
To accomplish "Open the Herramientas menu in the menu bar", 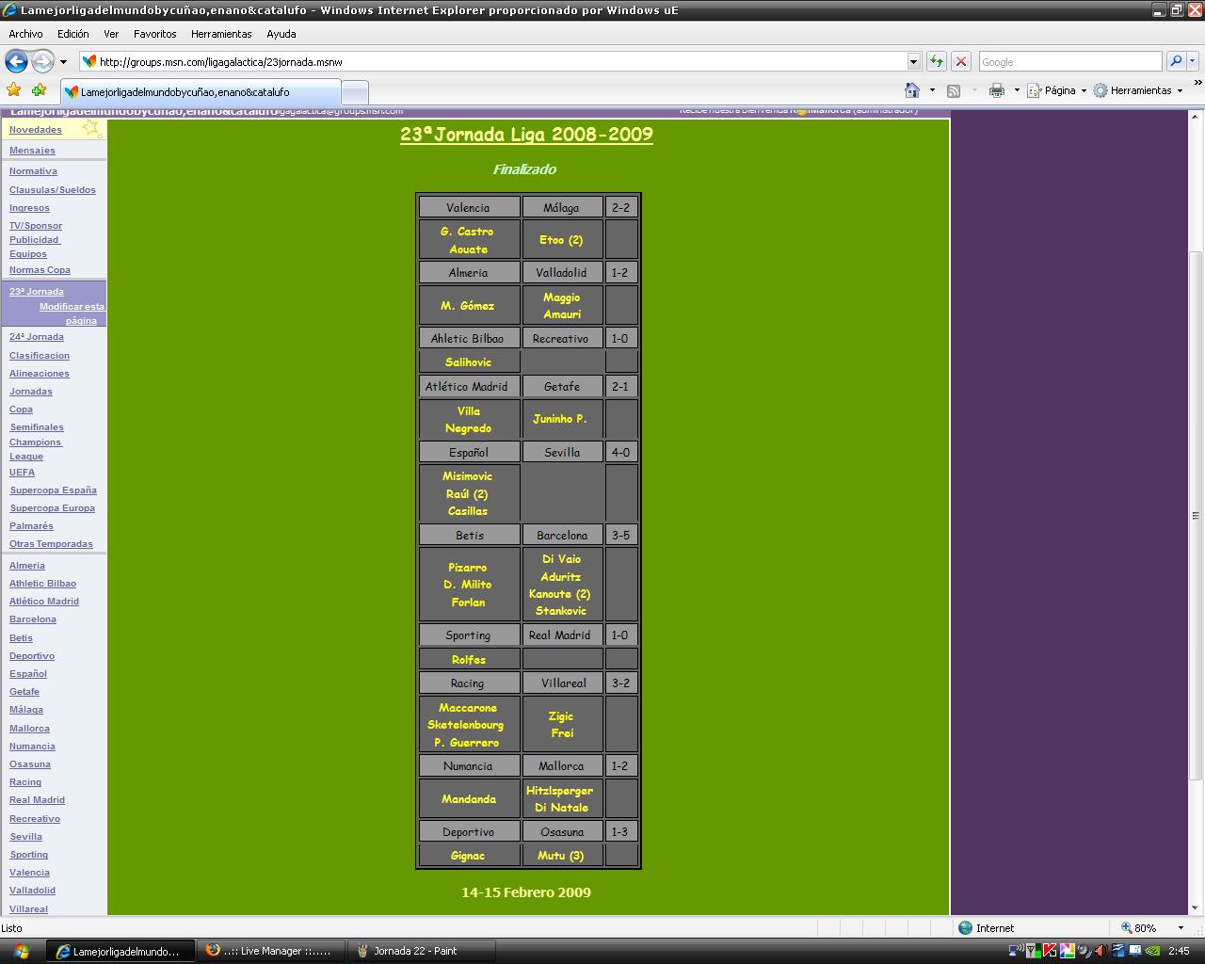I will (221, 34).
